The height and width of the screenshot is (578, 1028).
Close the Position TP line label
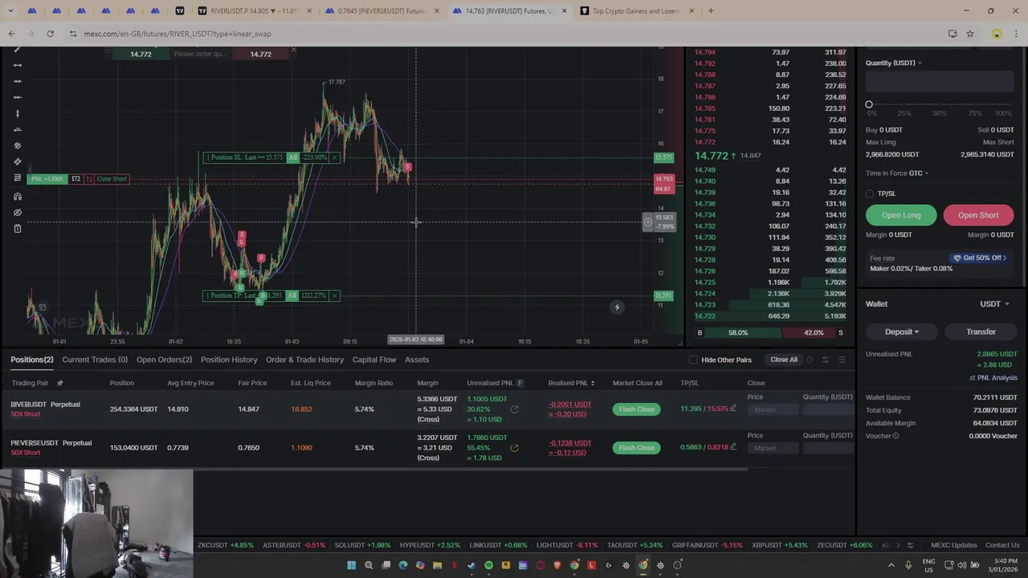coord(334,295)
